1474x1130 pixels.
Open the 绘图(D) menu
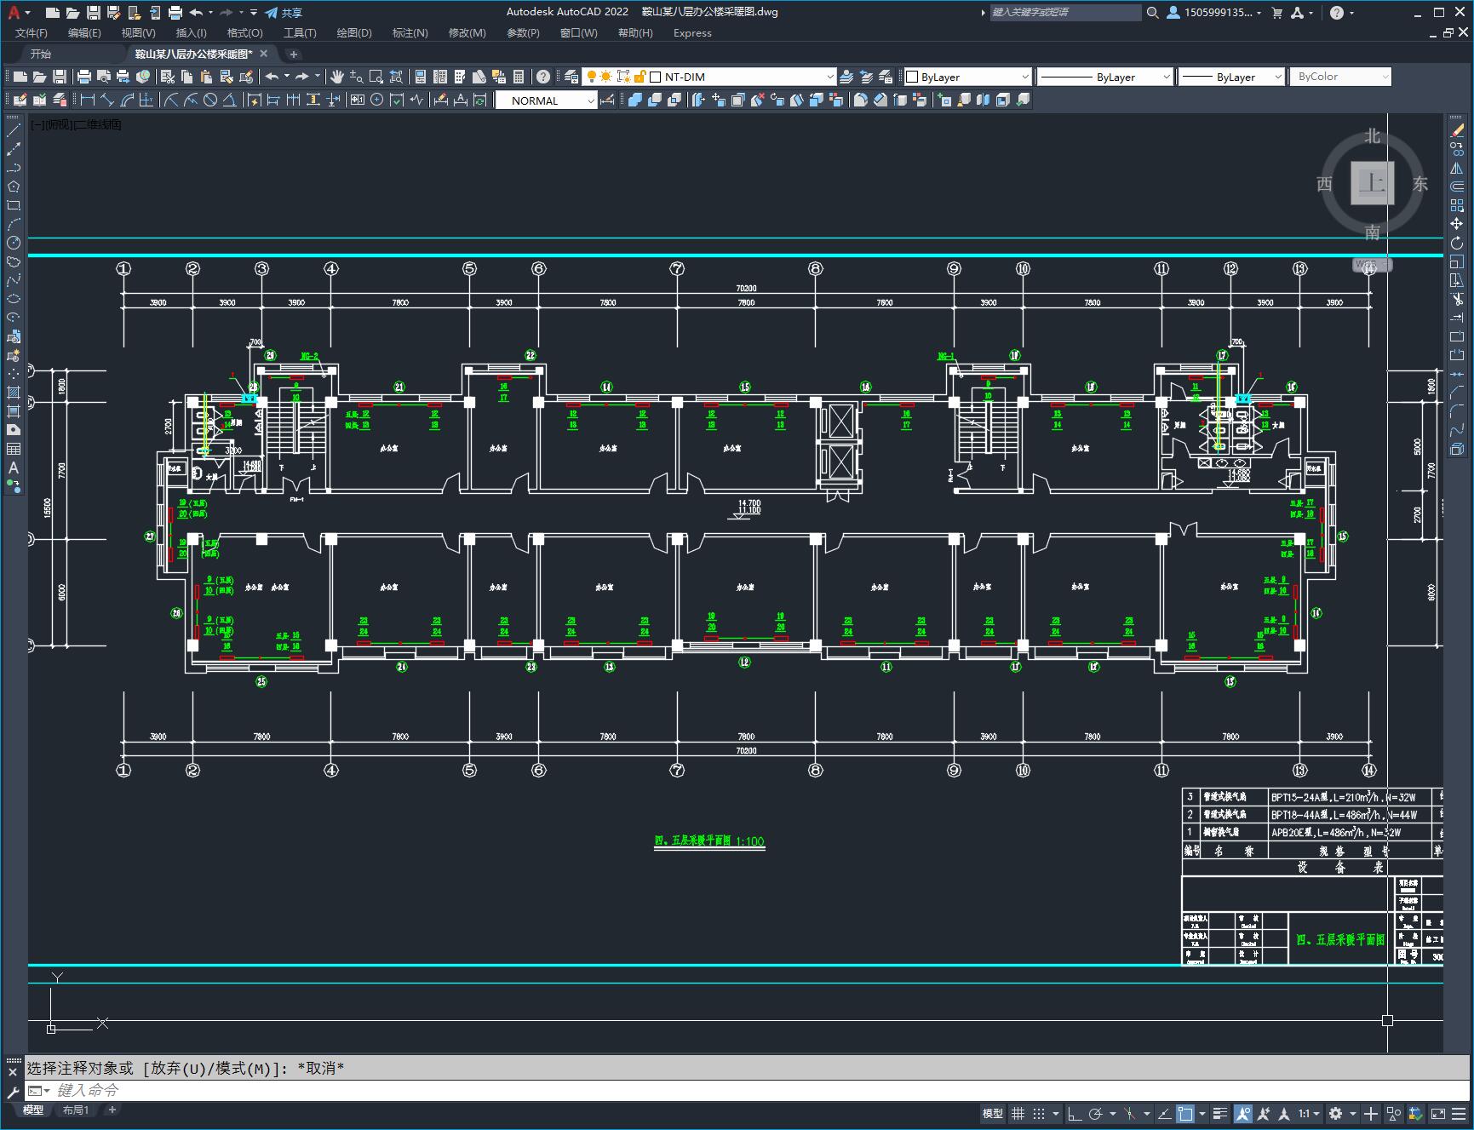(x=354, y=33)
